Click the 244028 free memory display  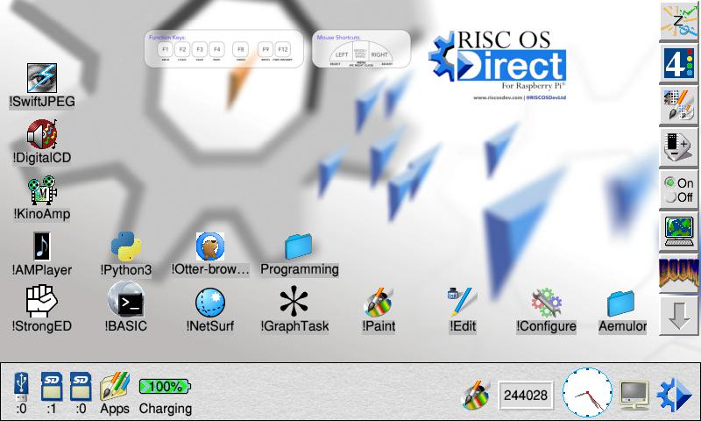pos(525,396)
